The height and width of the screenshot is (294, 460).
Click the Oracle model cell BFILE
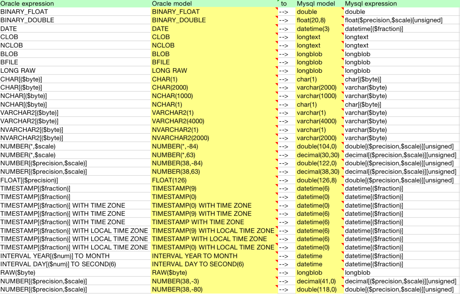tap(214, 62)
